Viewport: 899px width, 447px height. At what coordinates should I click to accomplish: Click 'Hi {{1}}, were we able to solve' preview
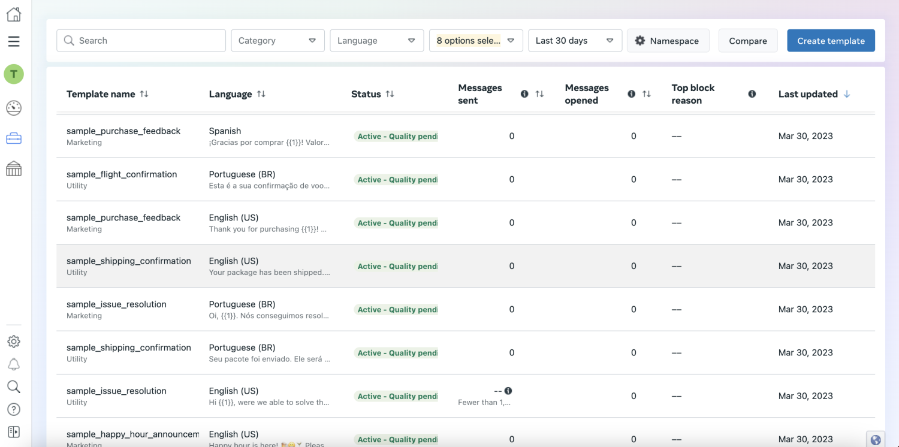(269, 403)
